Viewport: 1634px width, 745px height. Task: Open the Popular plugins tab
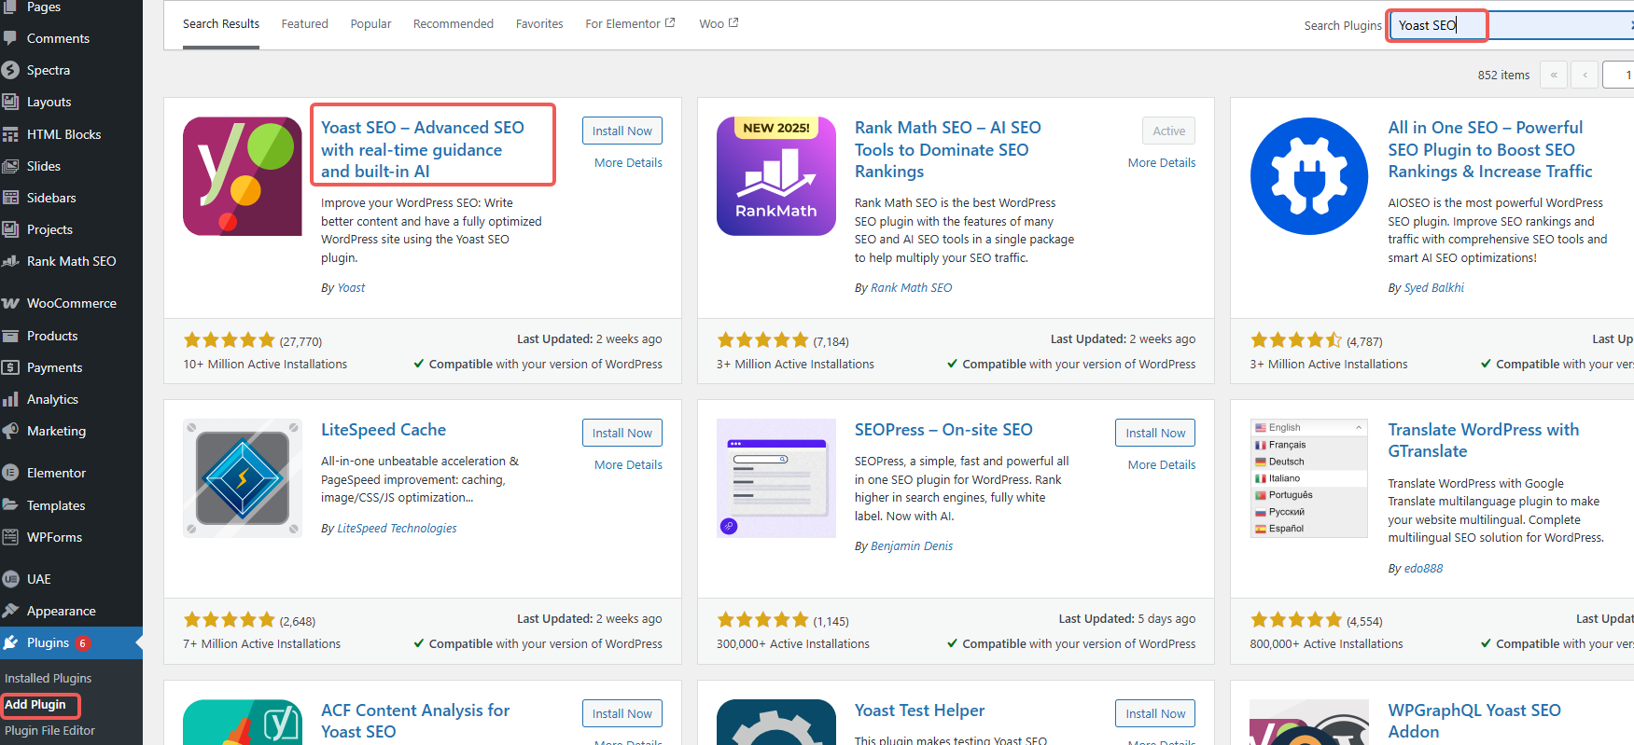(370, 23)
